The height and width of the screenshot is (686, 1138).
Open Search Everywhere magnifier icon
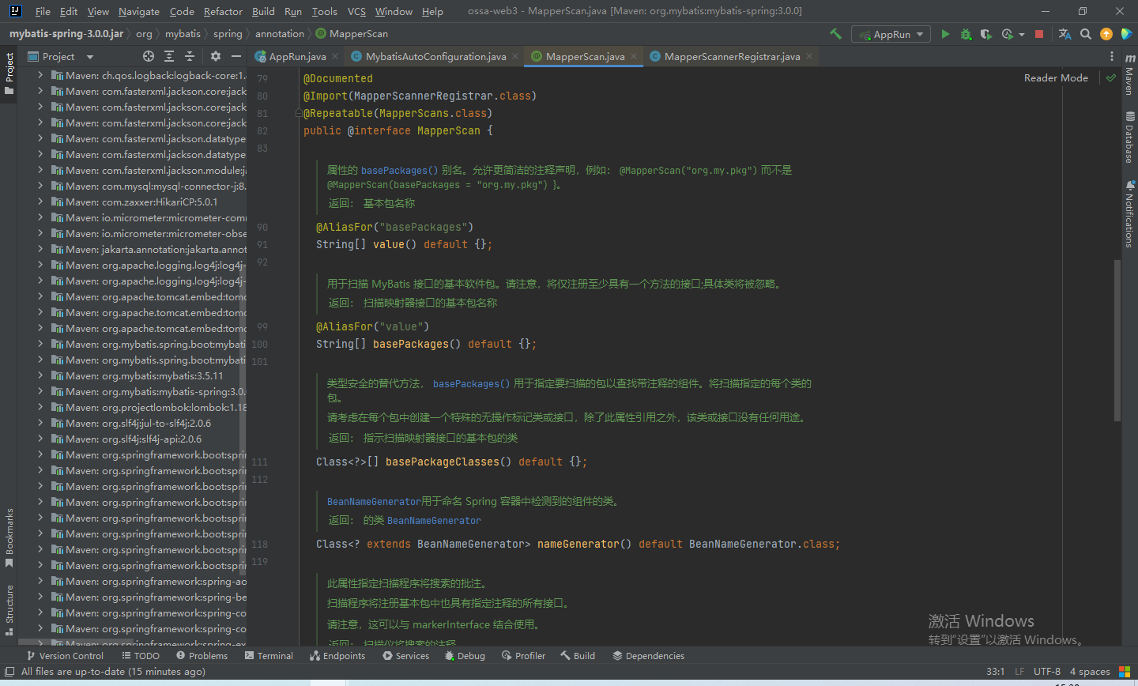tap(1086, 34)
